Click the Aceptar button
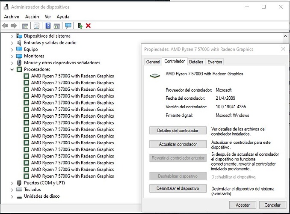This screenshot has width=290, height=214. 243,205
